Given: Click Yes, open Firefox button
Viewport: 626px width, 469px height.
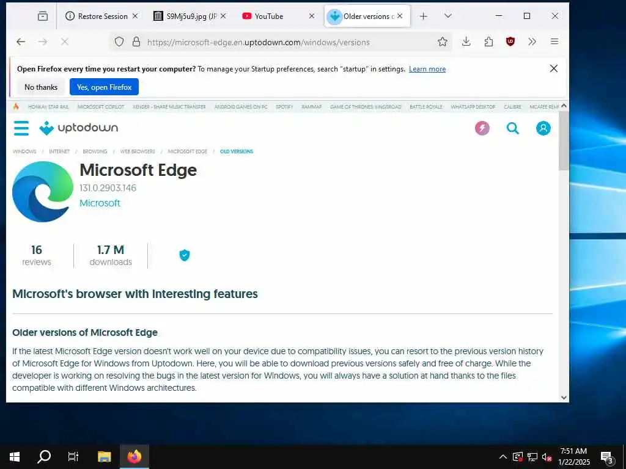Looking at the screenshot, I should coord(104,87).
